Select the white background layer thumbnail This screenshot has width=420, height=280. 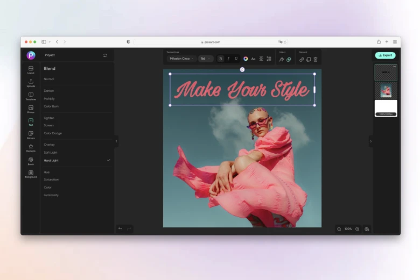coord(386,108)
